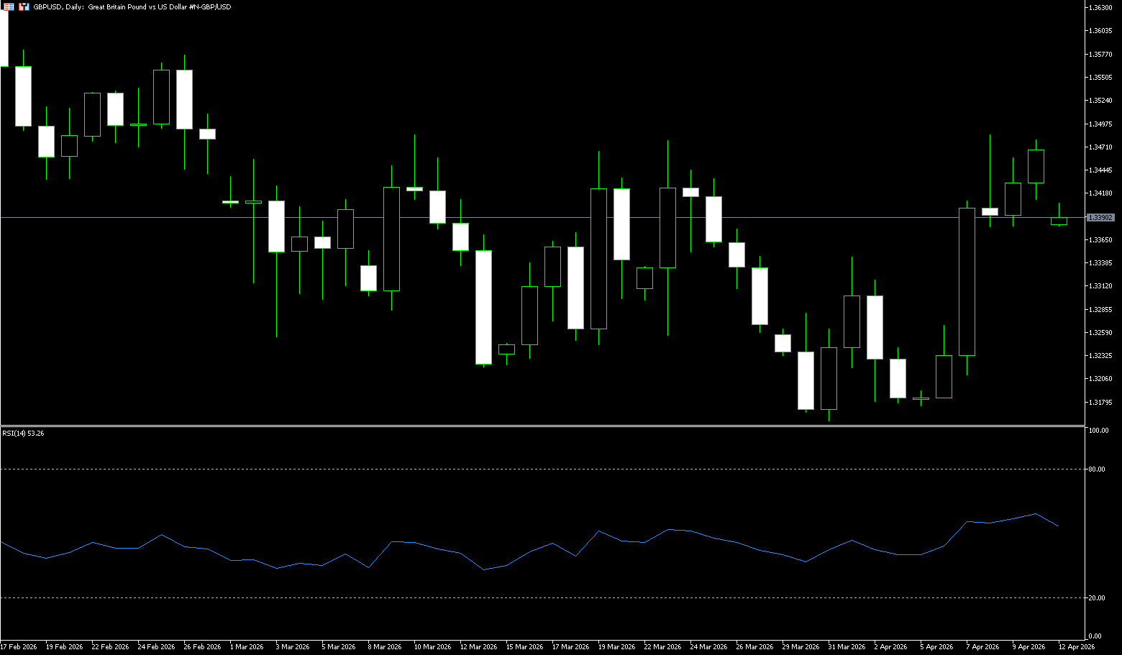Select the large bullish candle on 7 Apr 2026
Viewport: 1122px width, 655px height.
click(967, 282)
